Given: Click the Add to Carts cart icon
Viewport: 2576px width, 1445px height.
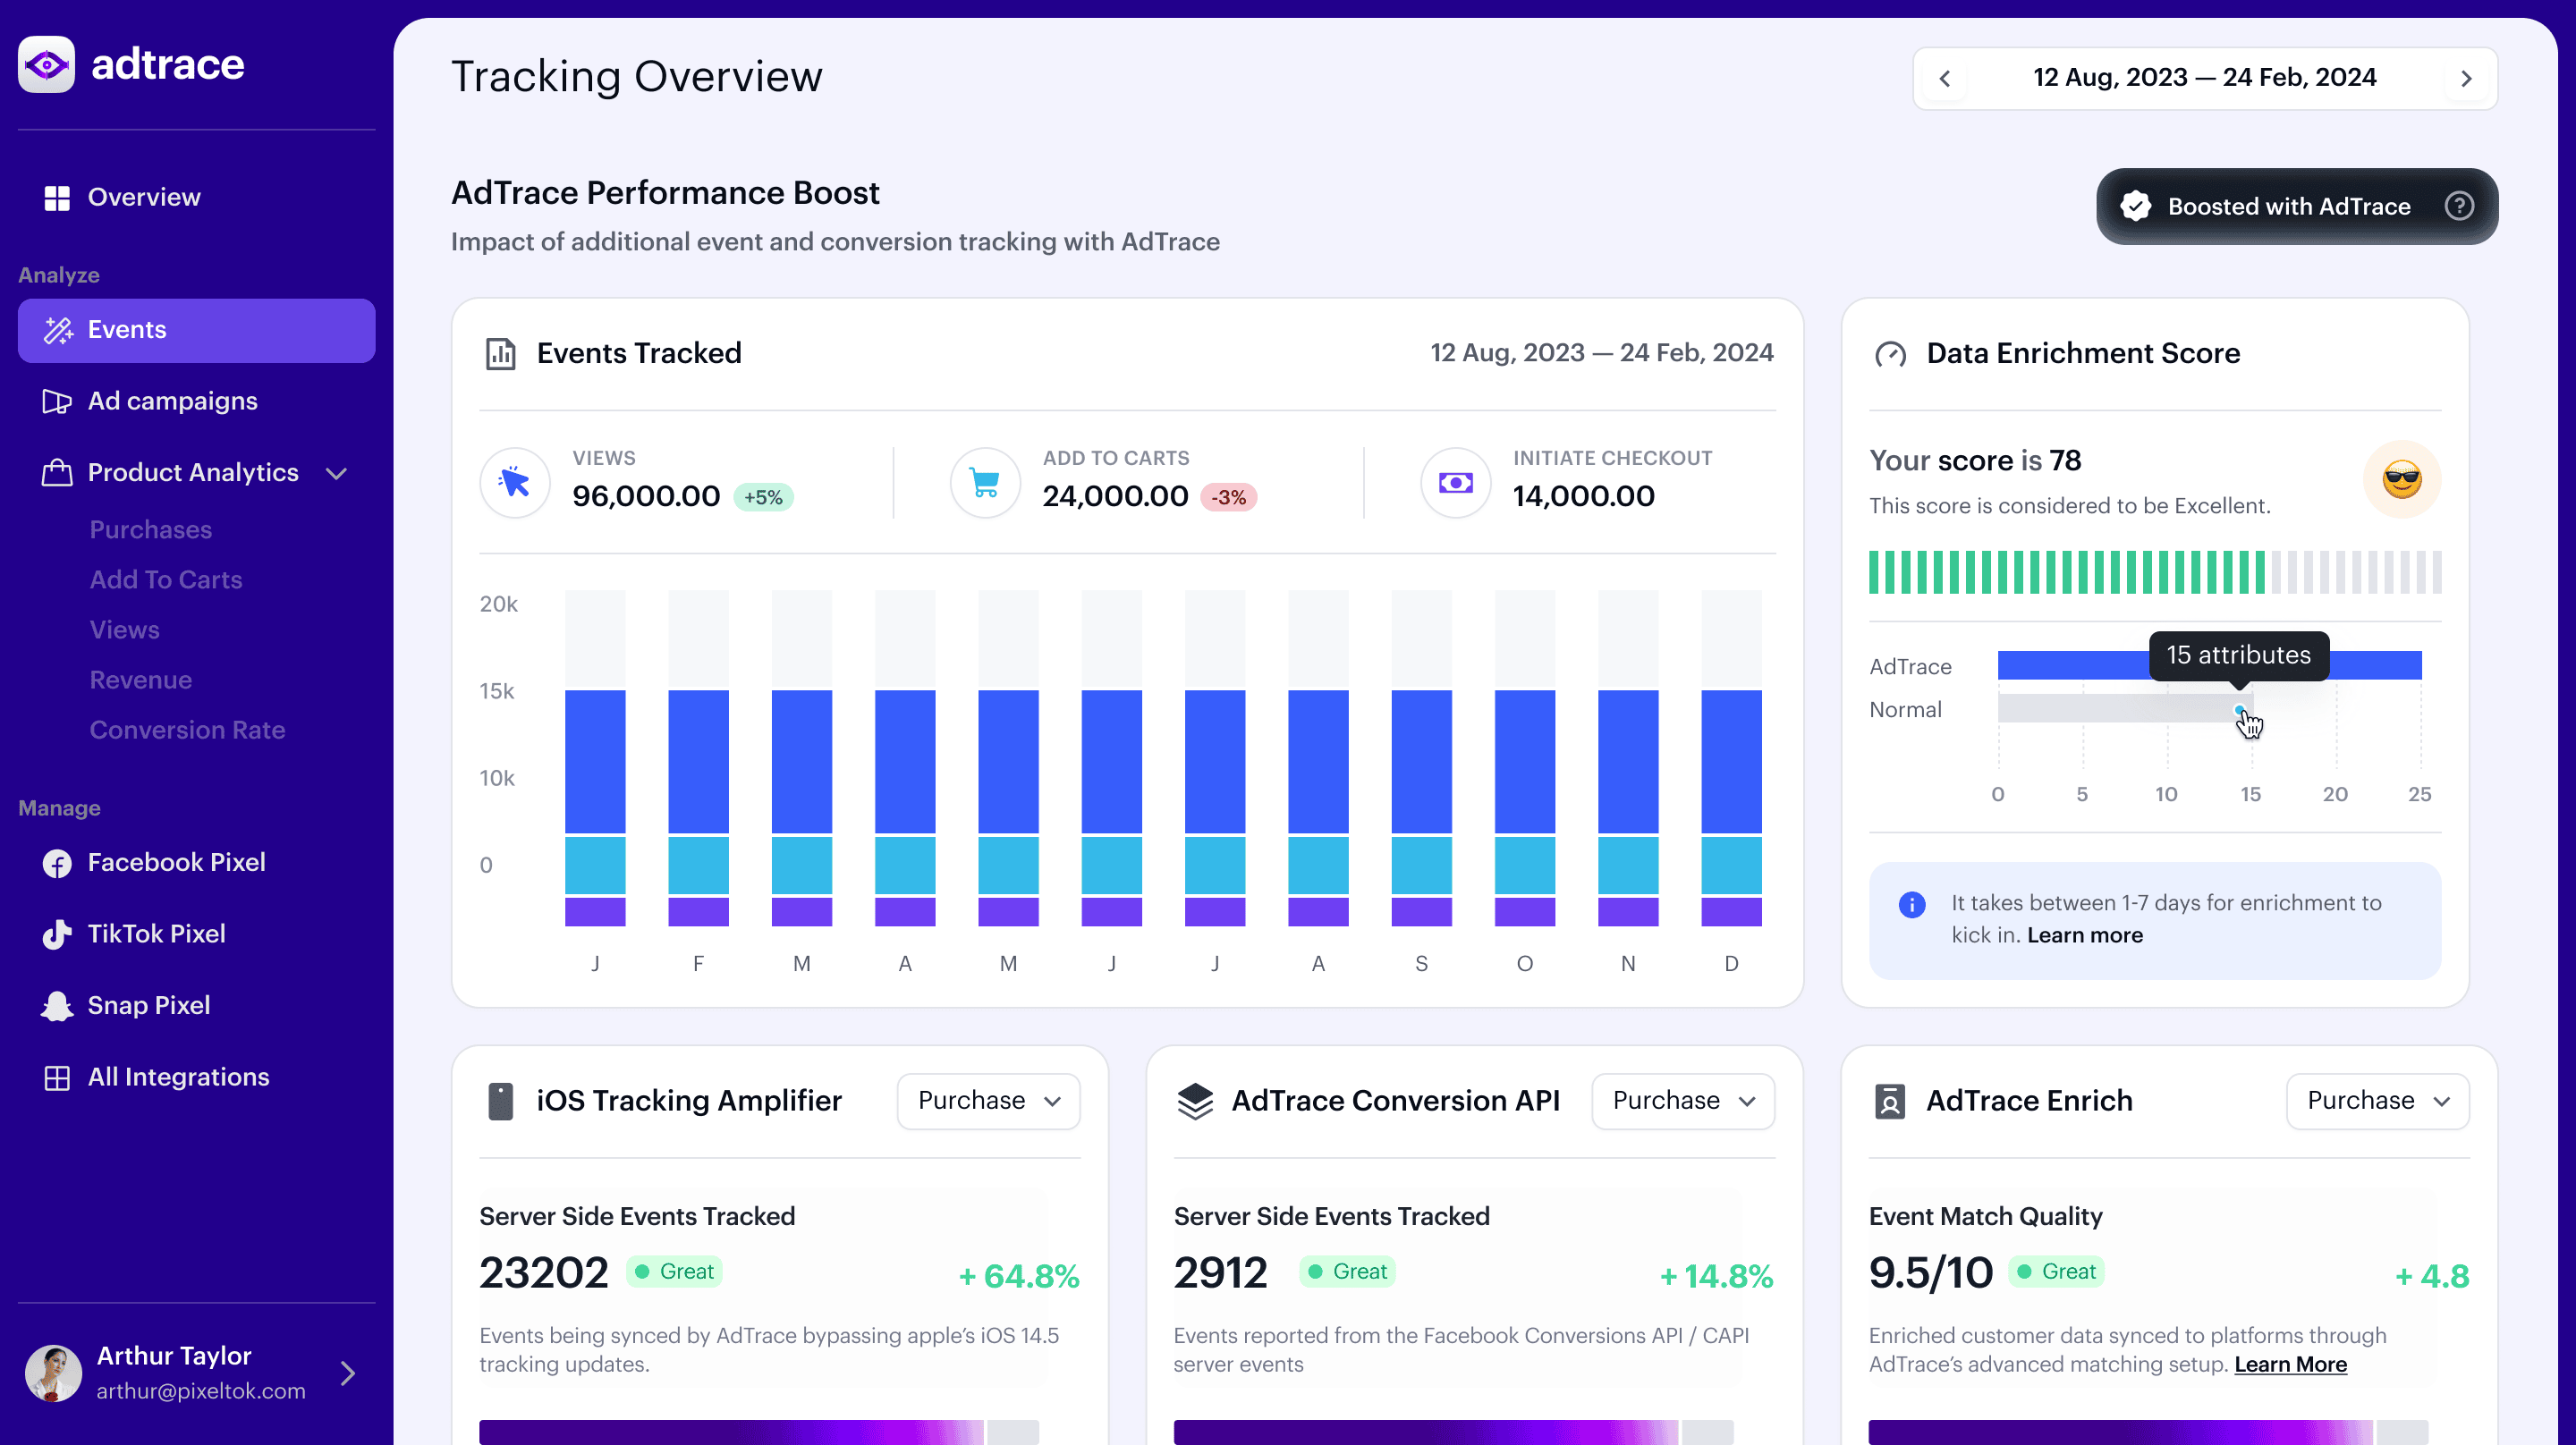Looking at the screenshot, I should (x=985, y=483).
